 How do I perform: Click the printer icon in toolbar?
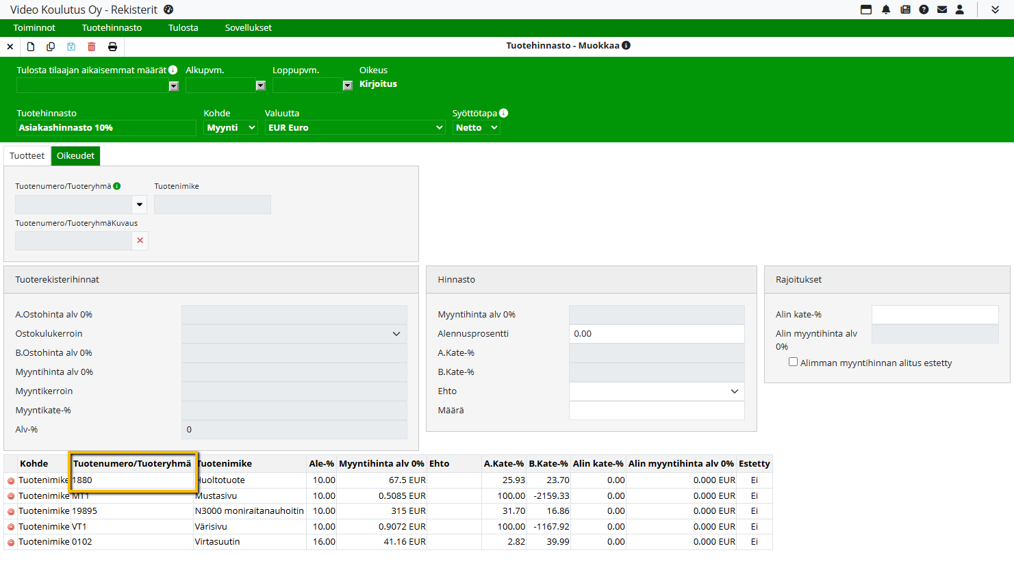point(112,47)
